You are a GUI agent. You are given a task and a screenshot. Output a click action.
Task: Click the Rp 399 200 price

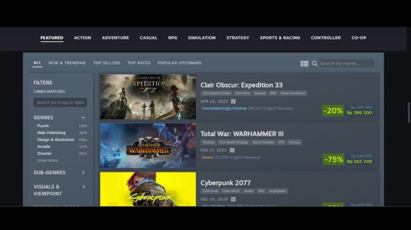[x=359, y=113]
